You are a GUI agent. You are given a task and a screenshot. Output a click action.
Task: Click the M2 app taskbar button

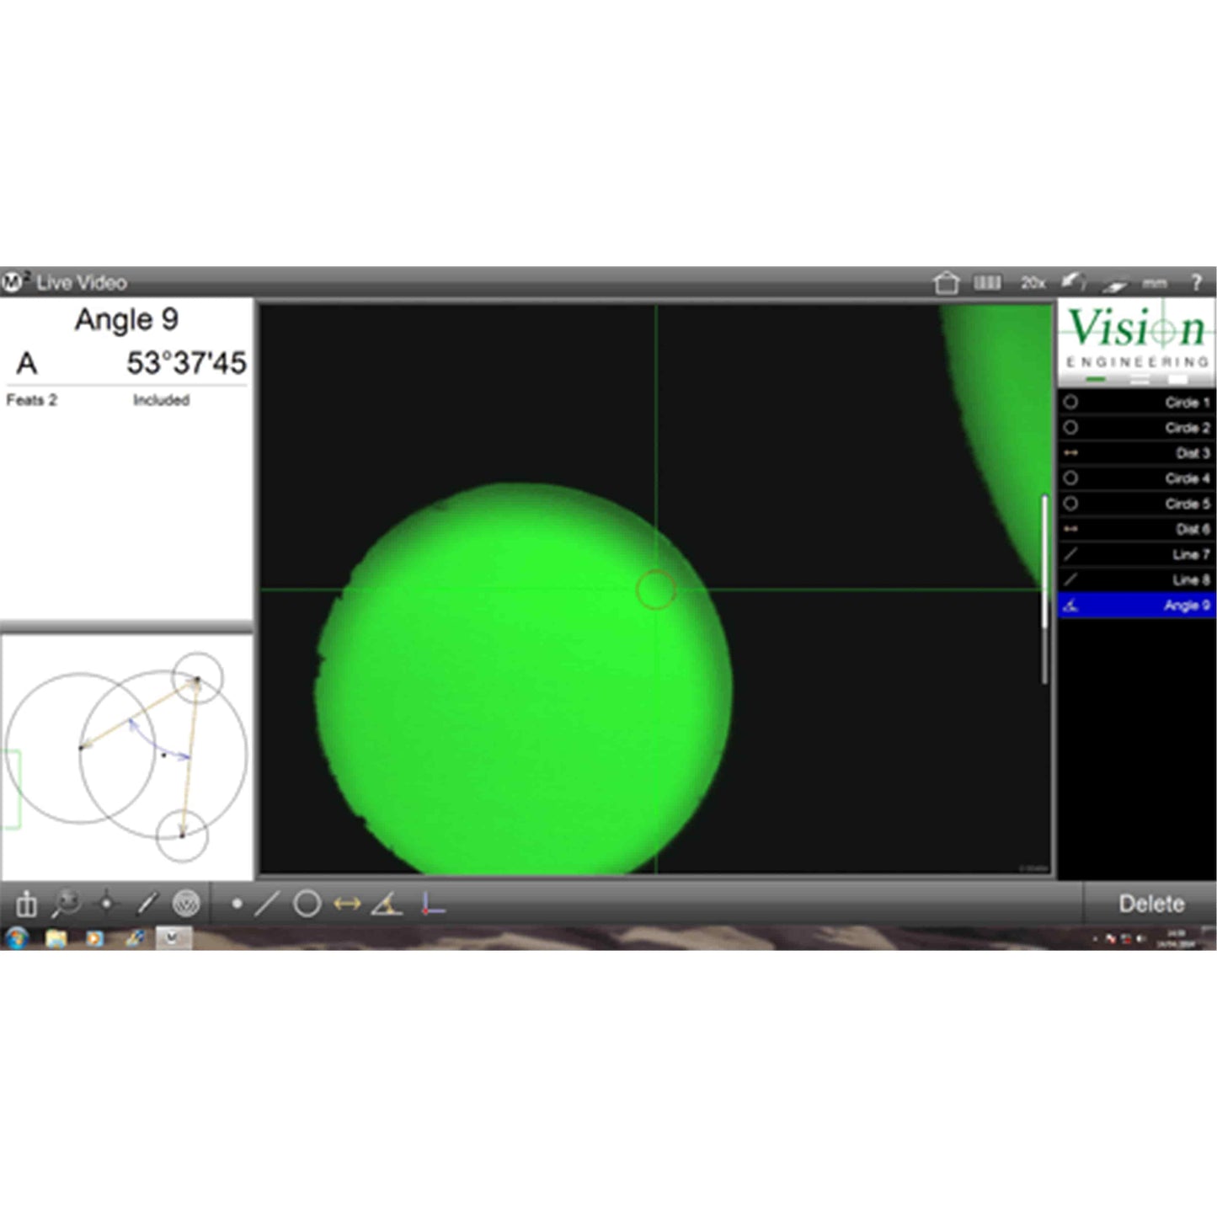click(x=173, y=938)
